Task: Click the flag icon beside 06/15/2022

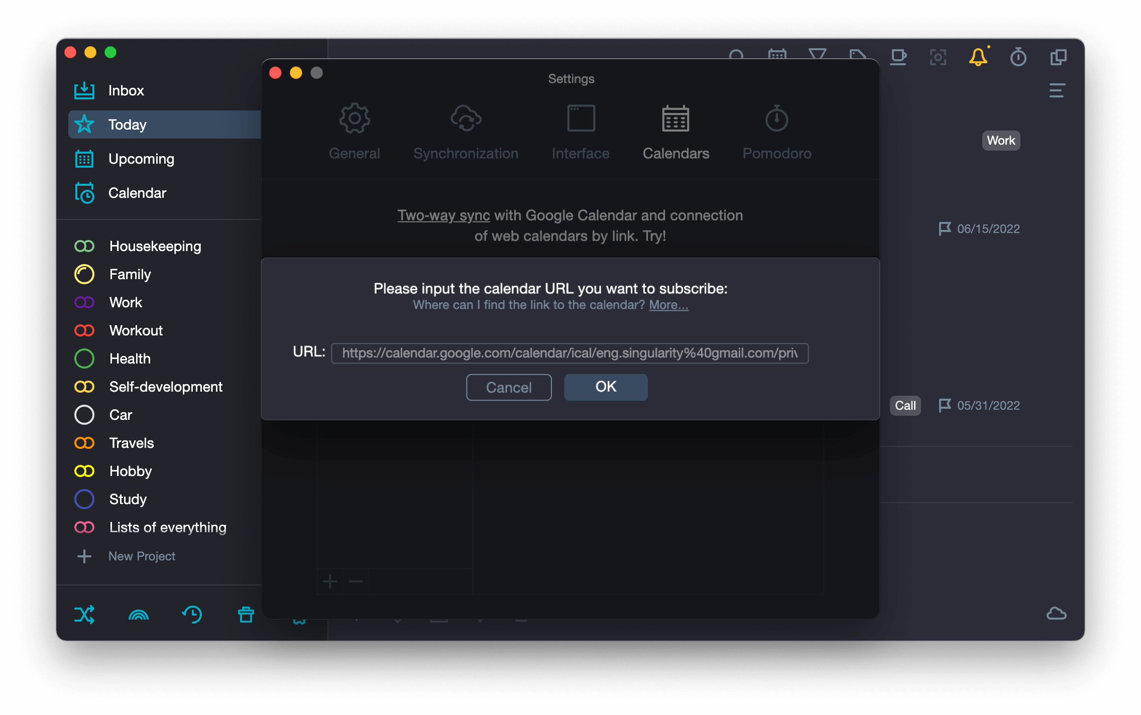Action: [945, 229]
